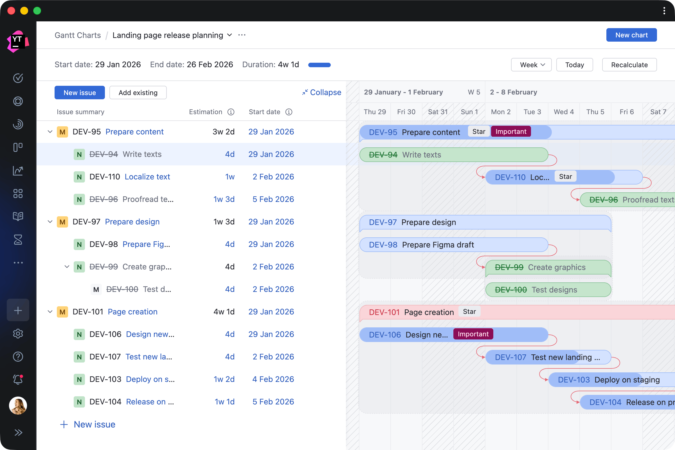The height and width of the screenshot is (450, 675).
Task: Go to Gantt Charts breadcrumb
Action: [x=78, y=35]
